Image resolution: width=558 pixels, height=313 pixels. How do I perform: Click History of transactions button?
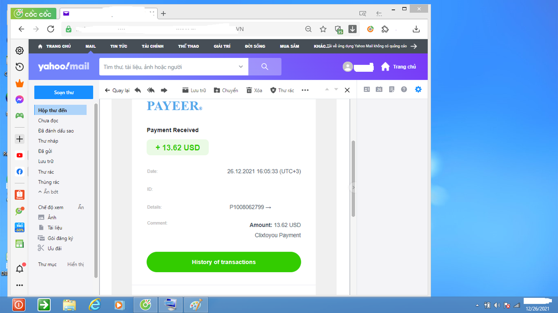click(224, 262)
